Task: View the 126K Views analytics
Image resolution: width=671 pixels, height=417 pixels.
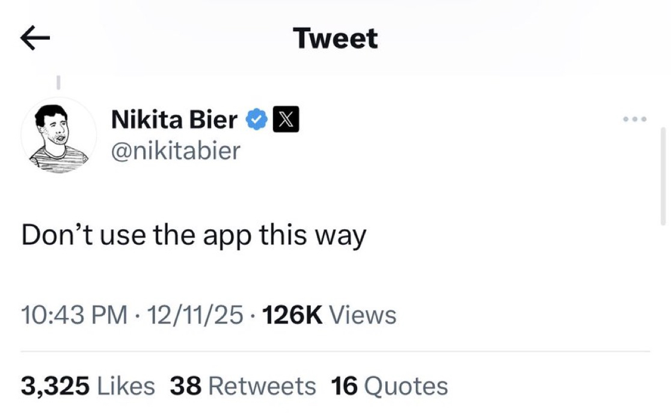Action: pyautogui.click(x=329, y=314)
